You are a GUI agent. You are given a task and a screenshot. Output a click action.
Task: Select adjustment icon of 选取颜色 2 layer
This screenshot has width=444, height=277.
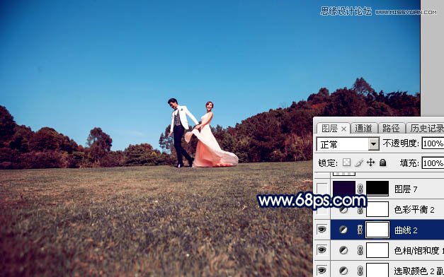pyautogui.click(x=343, y=271)
